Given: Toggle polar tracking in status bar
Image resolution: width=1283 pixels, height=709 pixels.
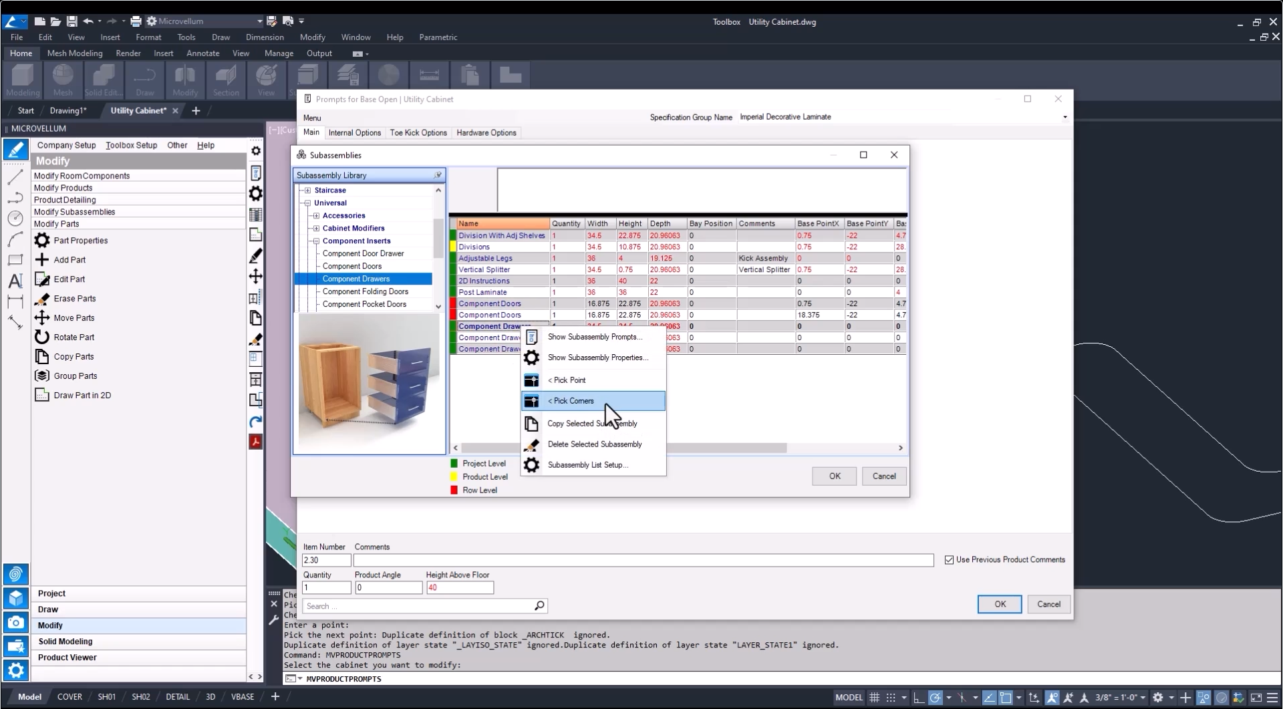Looking at the screenshot, I should [x=936, y=698].
